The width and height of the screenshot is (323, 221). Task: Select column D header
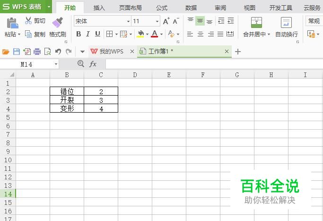click(135, 75)
